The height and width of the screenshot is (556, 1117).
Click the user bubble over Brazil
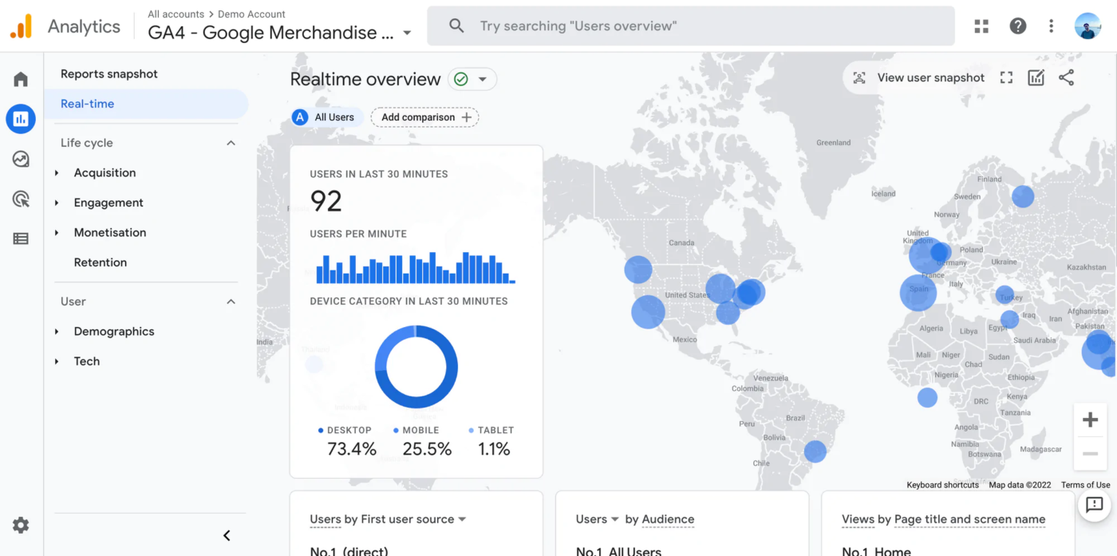pyautogui.click(x=815, y=452)
